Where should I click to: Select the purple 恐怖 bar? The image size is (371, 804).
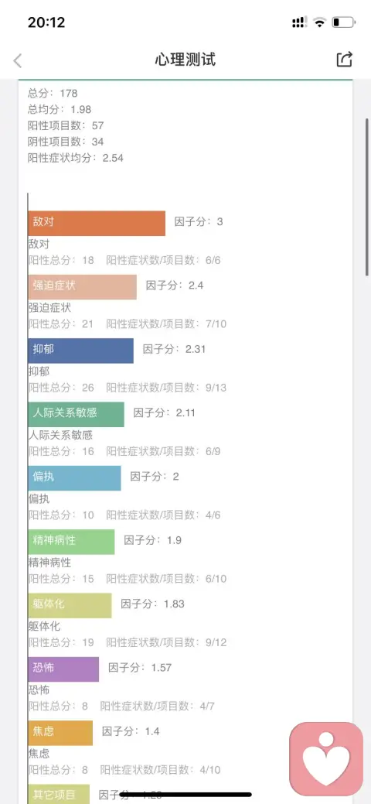[x=63, y=669]
